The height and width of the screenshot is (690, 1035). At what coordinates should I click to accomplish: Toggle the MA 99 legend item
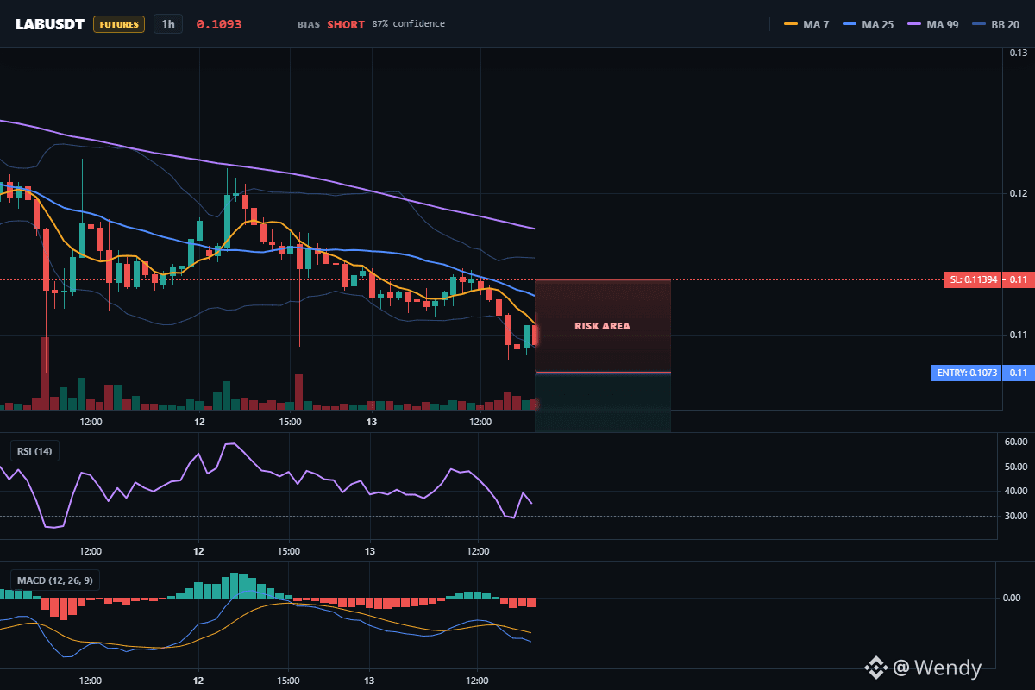click(x=932, y=24)
